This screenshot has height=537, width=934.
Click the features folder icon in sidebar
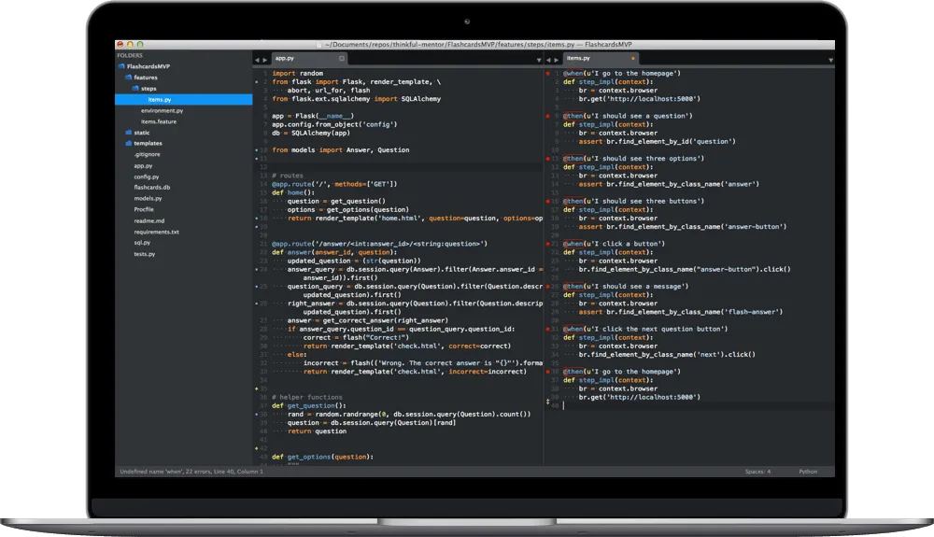[x=128, y=78]
